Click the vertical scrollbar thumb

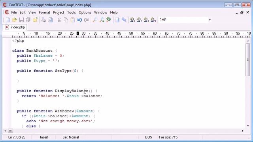point(248,60)
